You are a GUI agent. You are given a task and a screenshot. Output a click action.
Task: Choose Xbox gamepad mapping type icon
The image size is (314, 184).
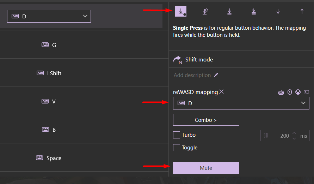(x=298, y=92)
